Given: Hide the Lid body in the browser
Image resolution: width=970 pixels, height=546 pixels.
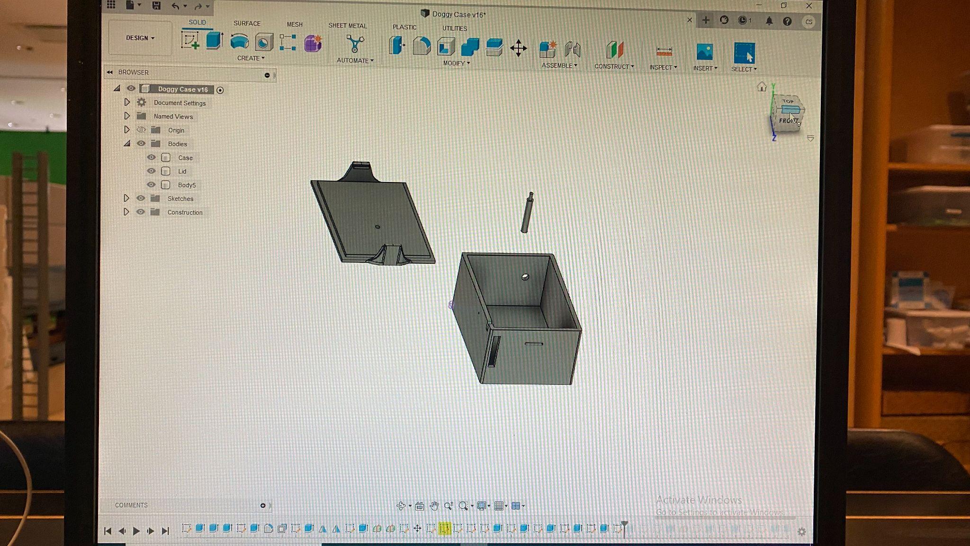Looking at the screenshot, I should [x=152, y=171].
